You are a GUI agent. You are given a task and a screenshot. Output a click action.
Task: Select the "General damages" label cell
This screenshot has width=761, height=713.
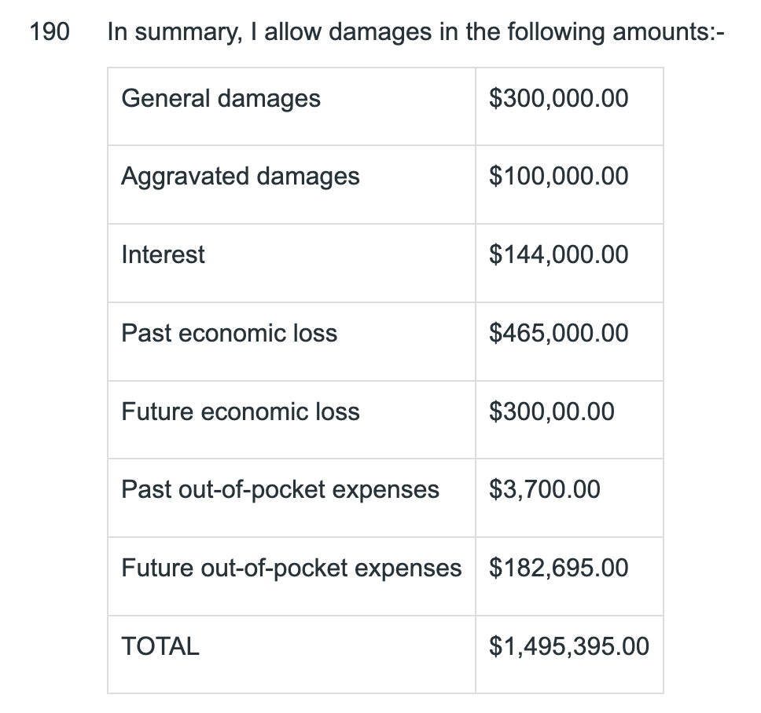[x=221, y=99]
